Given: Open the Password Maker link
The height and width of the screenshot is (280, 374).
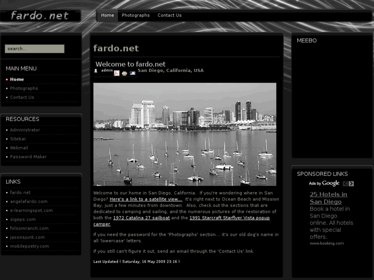Looking at the screenshot, I should (x=28, y=157).
